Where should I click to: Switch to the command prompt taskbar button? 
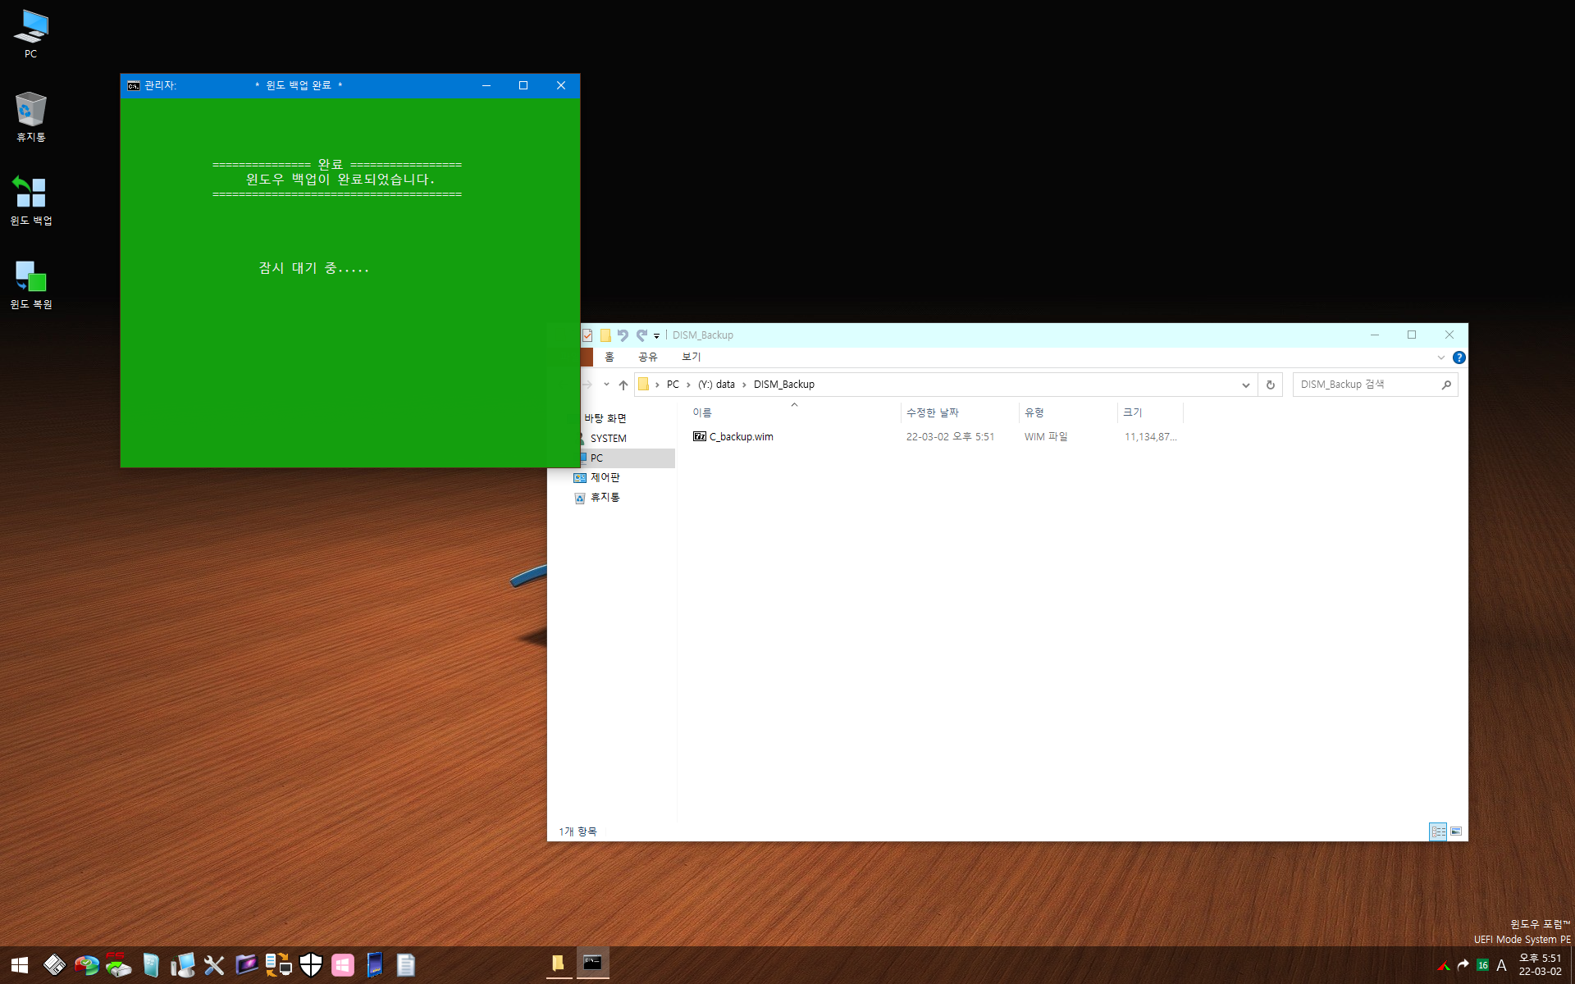(x=592, y=964)
